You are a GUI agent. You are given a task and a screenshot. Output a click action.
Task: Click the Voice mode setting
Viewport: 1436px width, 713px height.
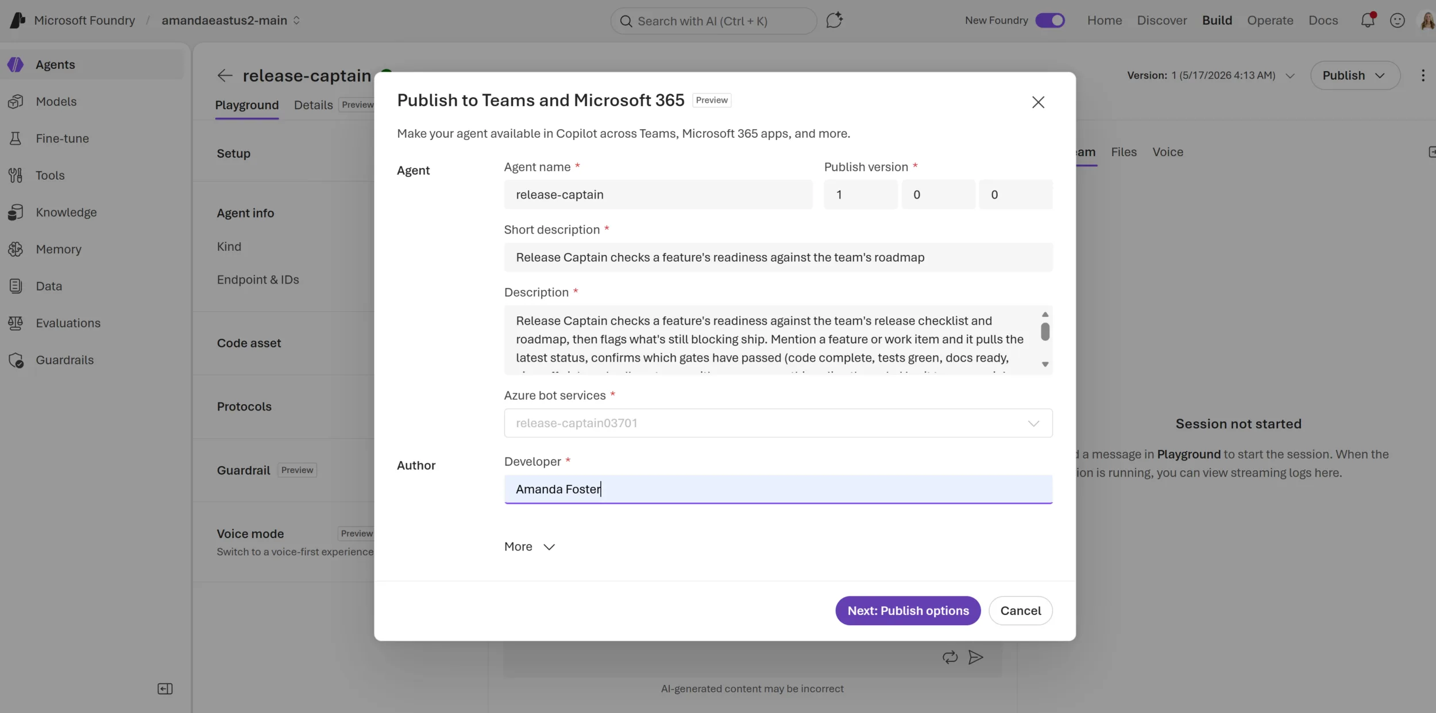point(250,534)
